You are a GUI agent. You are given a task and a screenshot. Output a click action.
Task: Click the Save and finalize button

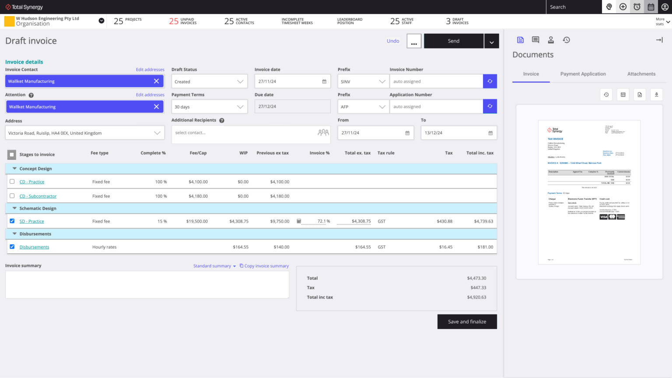[x=467, y=322]
